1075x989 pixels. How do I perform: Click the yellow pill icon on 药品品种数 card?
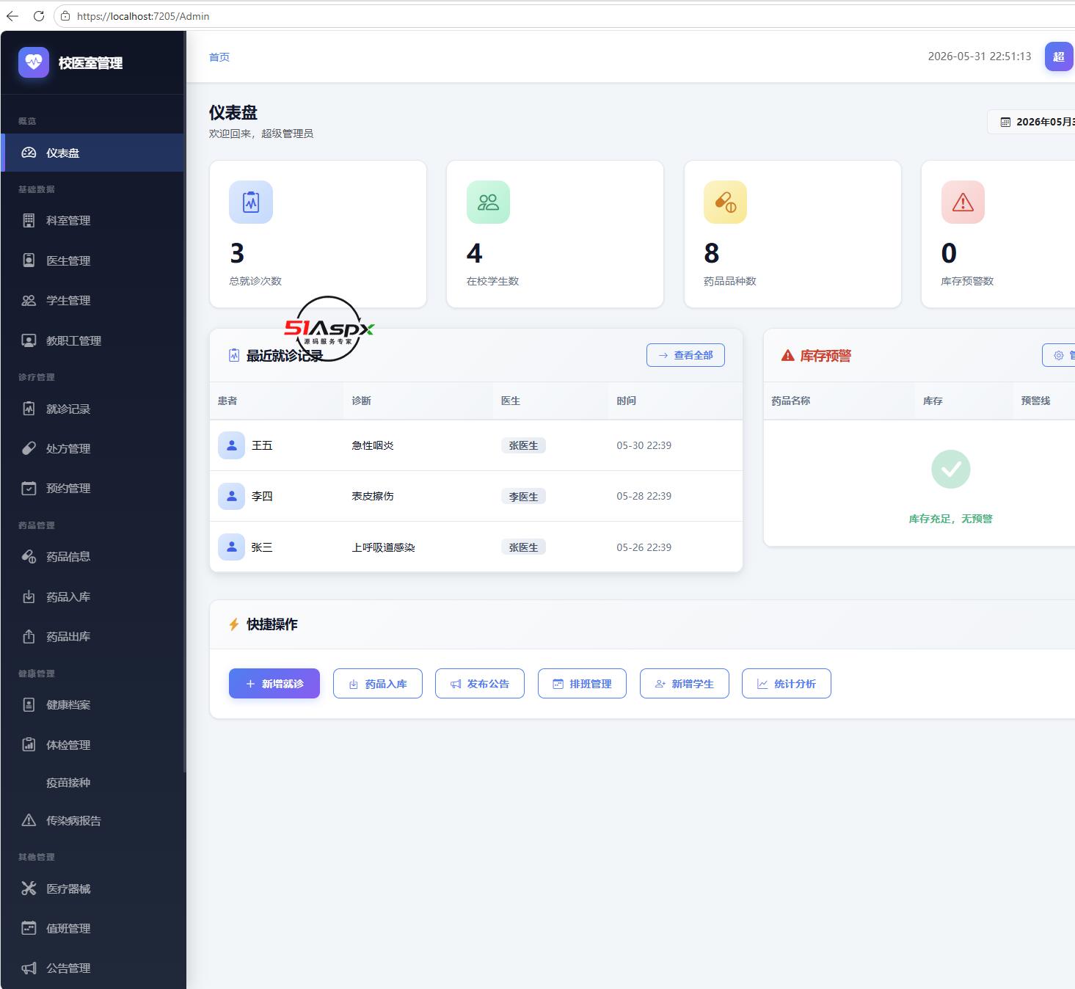click(725, 202)
